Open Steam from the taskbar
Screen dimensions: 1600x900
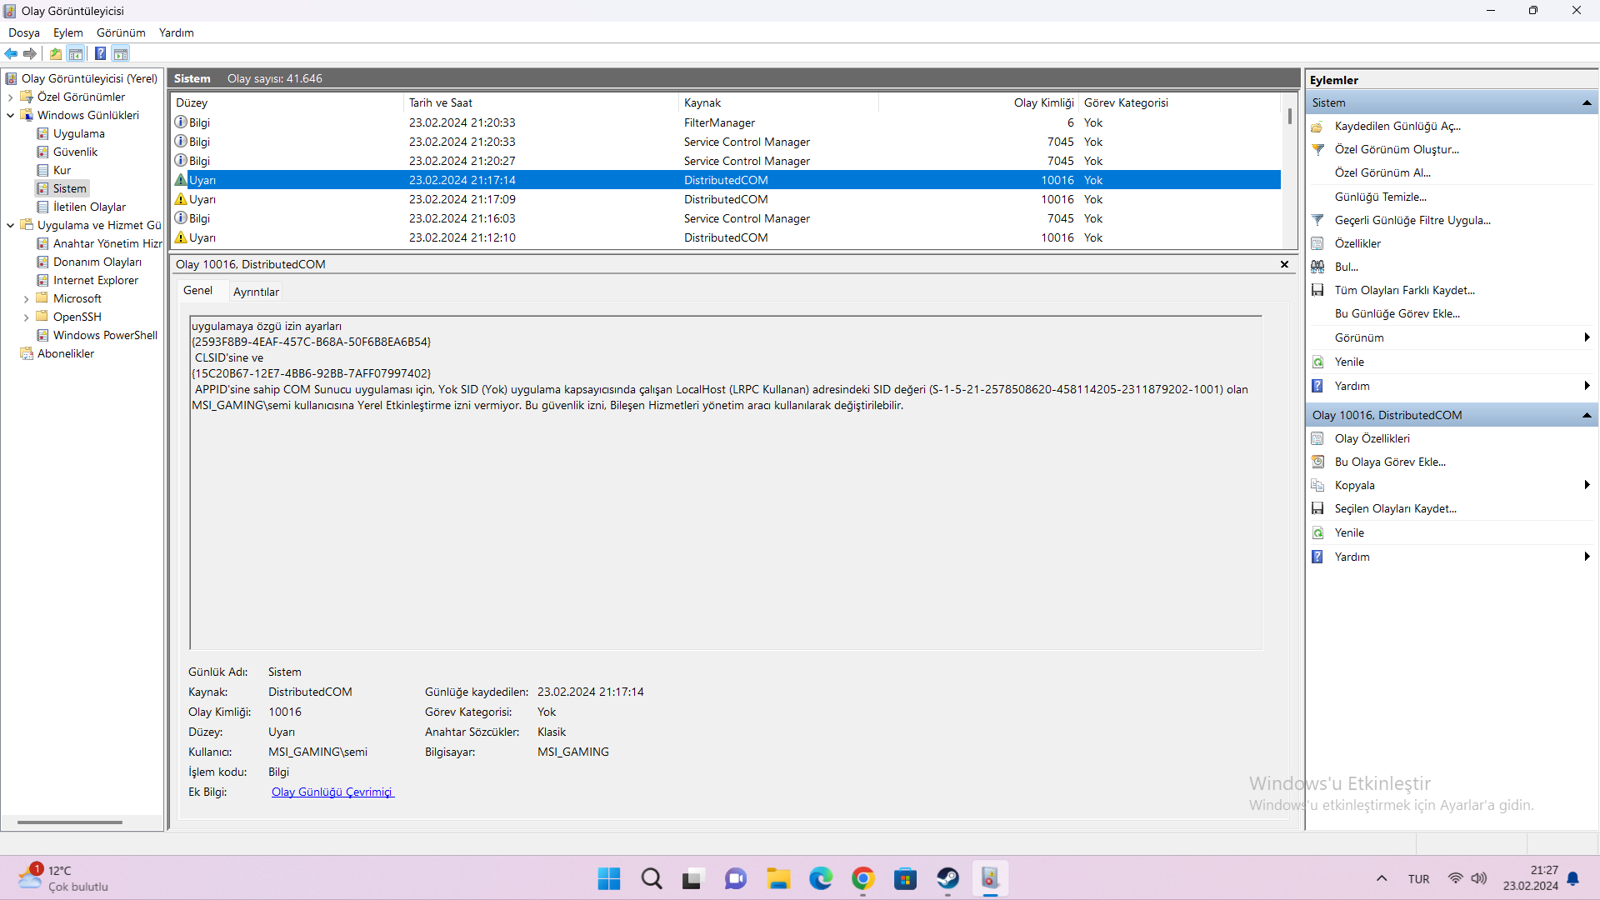(x=947, y=878)
